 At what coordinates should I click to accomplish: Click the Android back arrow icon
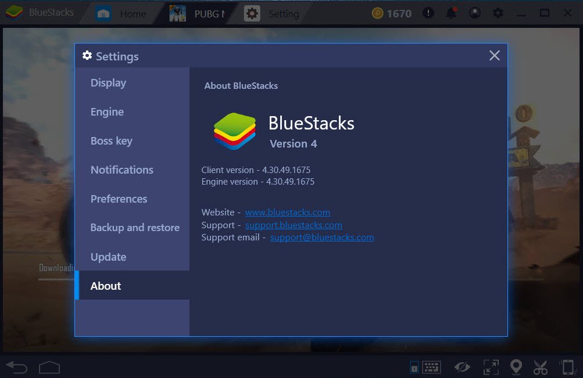click(x=16, y=367)
